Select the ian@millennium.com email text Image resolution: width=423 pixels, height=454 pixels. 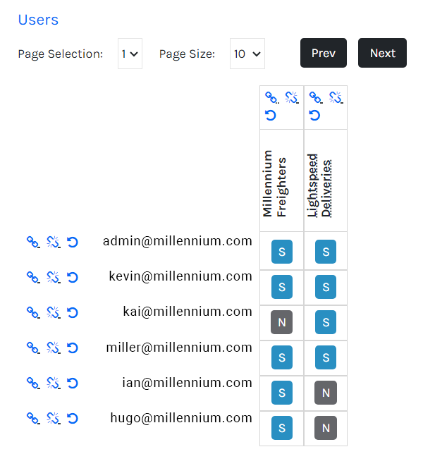(x=187, y=383)
